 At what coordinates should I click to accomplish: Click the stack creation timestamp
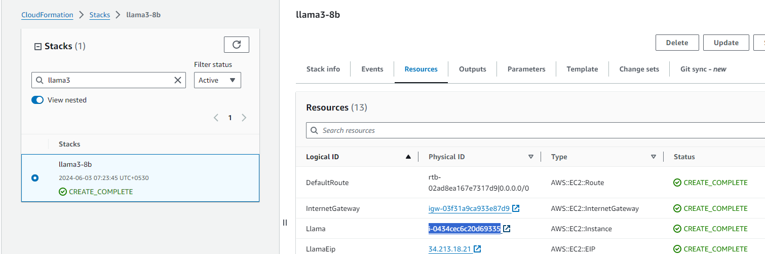click(104, 178)
